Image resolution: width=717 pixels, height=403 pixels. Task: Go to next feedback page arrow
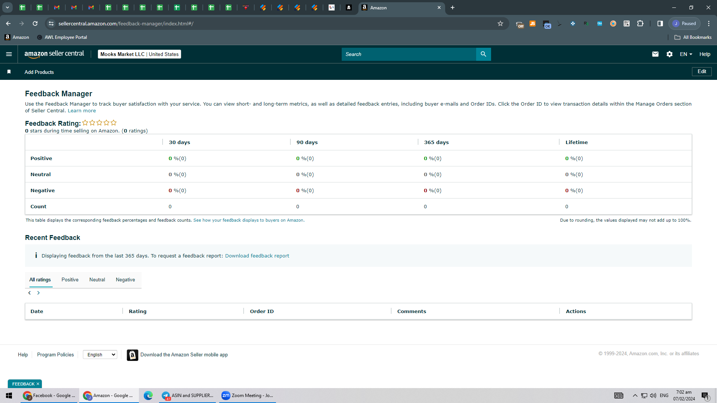point(38,293)
